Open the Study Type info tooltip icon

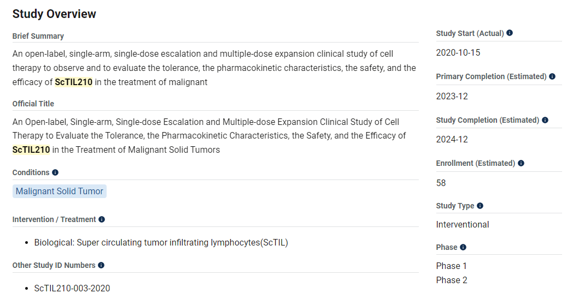pyautogui.click(x=480, y=206)
